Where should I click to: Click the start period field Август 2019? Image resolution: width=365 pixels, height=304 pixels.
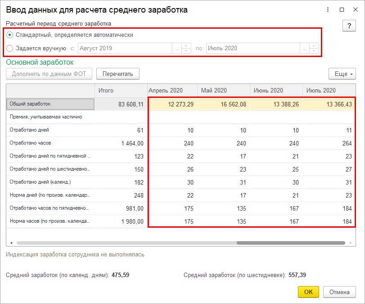click(125, 48)
